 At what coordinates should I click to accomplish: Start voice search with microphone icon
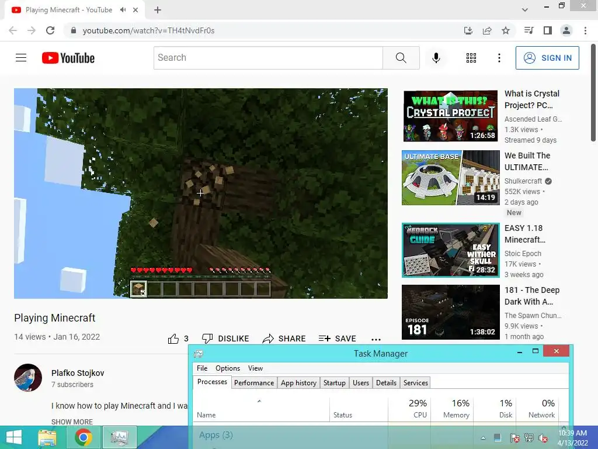pos(436,58)
